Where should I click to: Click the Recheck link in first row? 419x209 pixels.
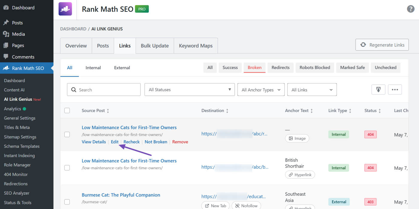click(132, 142)
